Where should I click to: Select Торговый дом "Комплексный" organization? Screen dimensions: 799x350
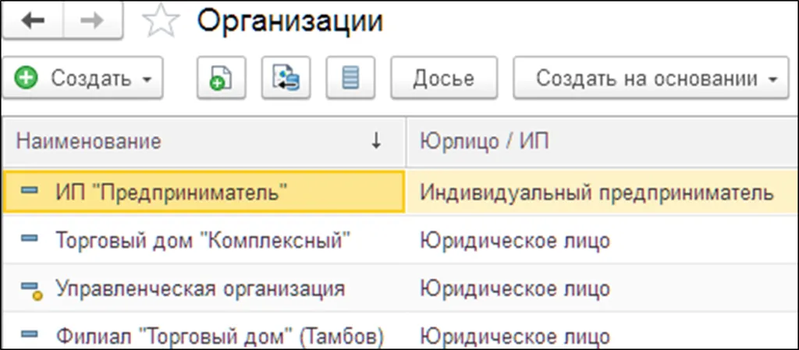coord(202,241)
